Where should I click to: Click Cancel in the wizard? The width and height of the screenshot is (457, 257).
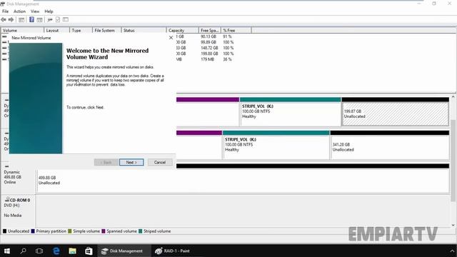(x=160, y=162)
